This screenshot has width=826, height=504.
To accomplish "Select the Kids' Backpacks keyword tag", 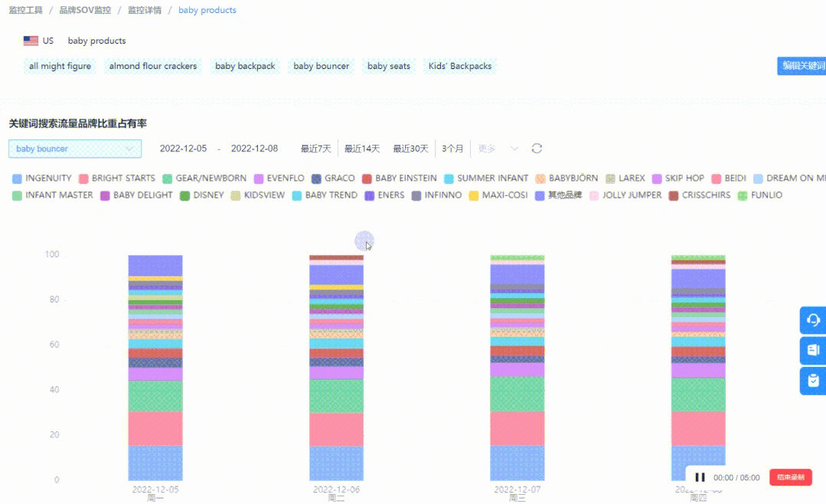I will click(x=460, y=66).
